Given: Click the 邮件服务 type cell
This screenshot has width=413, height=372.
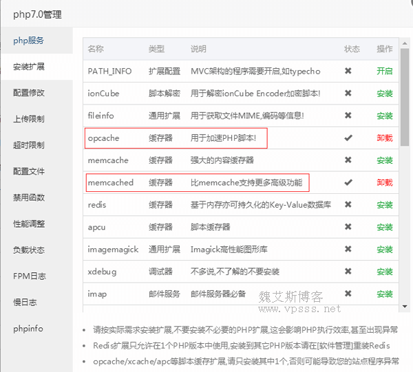Looking at the screenshot, I should click(165, 294).
